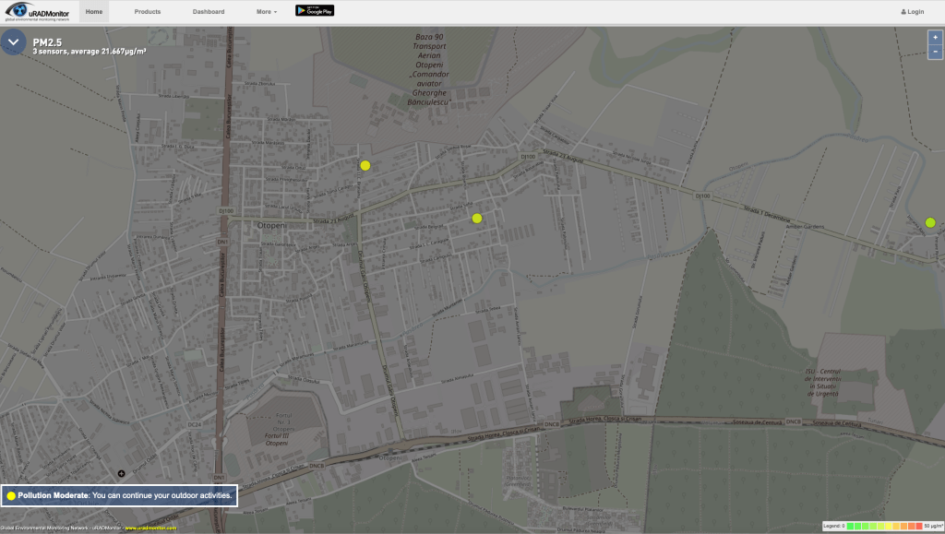Select the sensor marker near Baza 90 airbase
The height and width of the screenshot is (534, 945).
coord(365,165)
